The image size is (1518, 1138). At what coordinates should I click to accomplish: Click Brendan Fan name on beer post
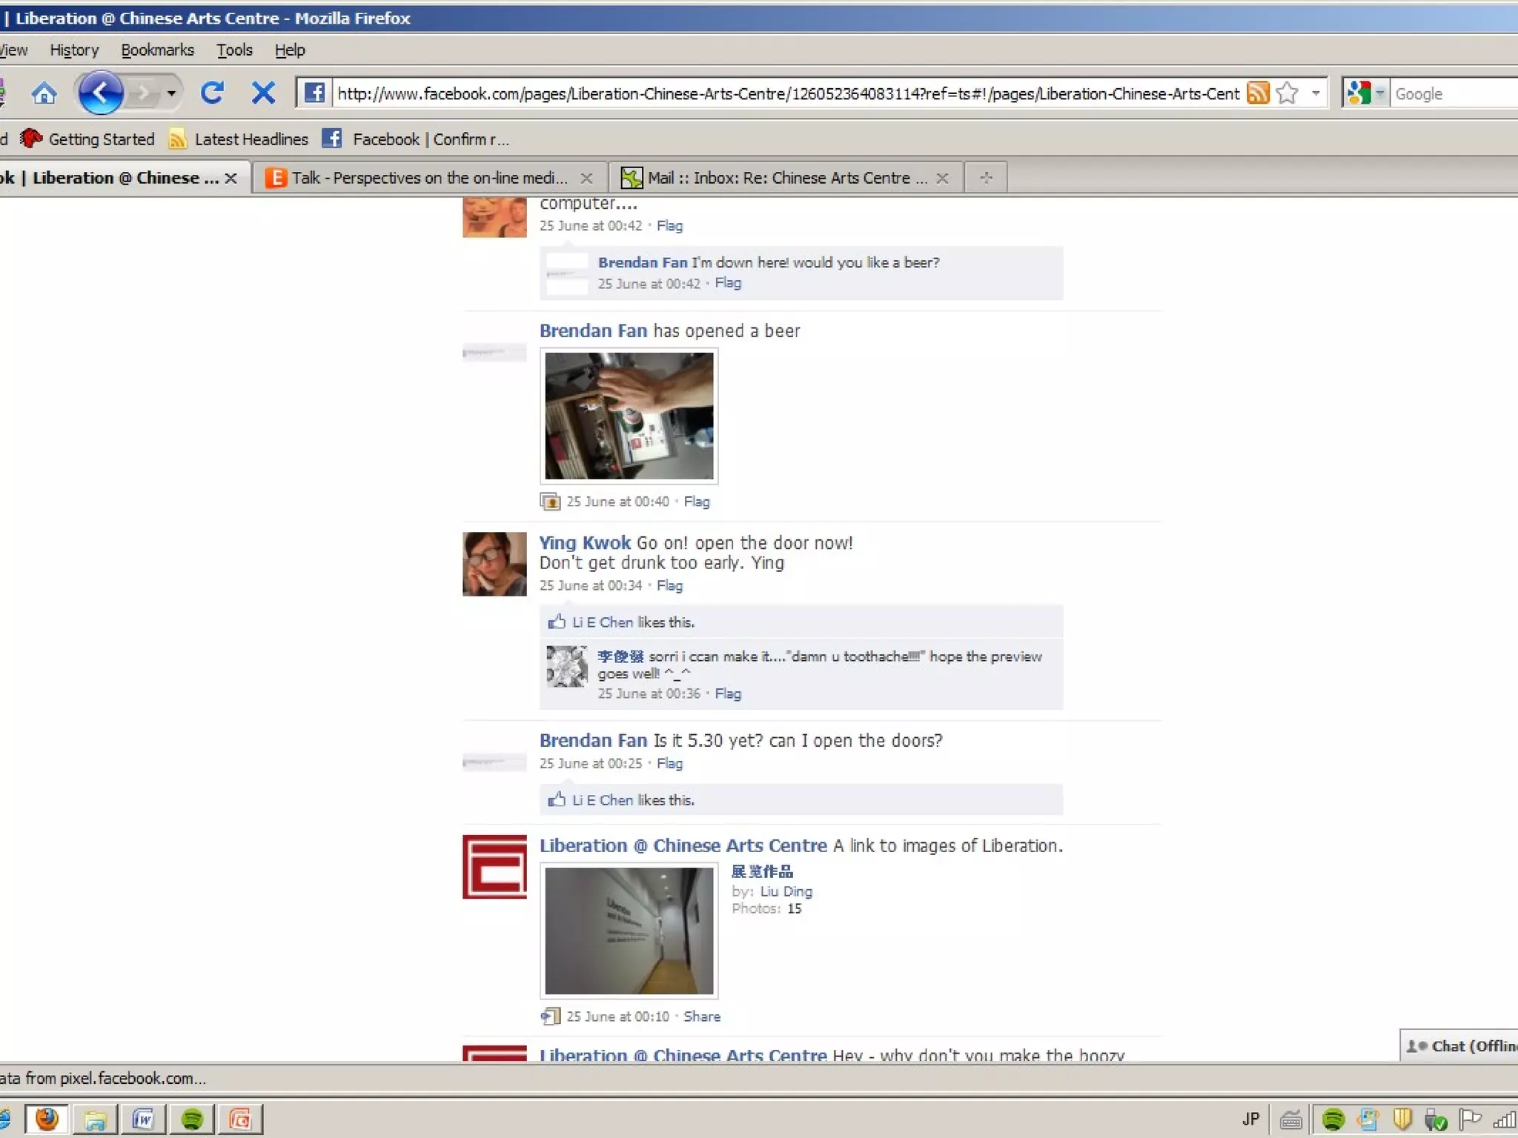coord(593,330)
